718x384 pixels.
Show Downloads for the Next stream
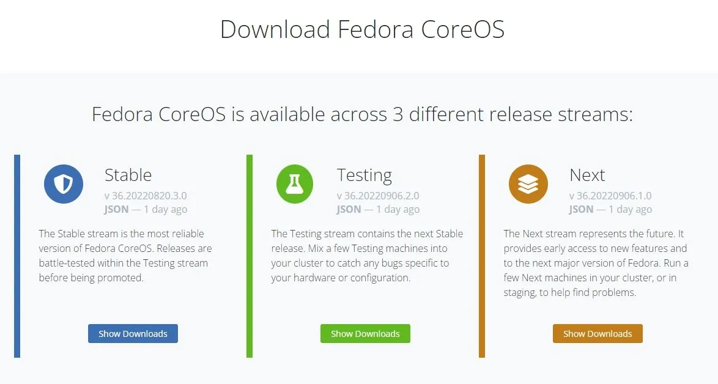tap(598, 333)
